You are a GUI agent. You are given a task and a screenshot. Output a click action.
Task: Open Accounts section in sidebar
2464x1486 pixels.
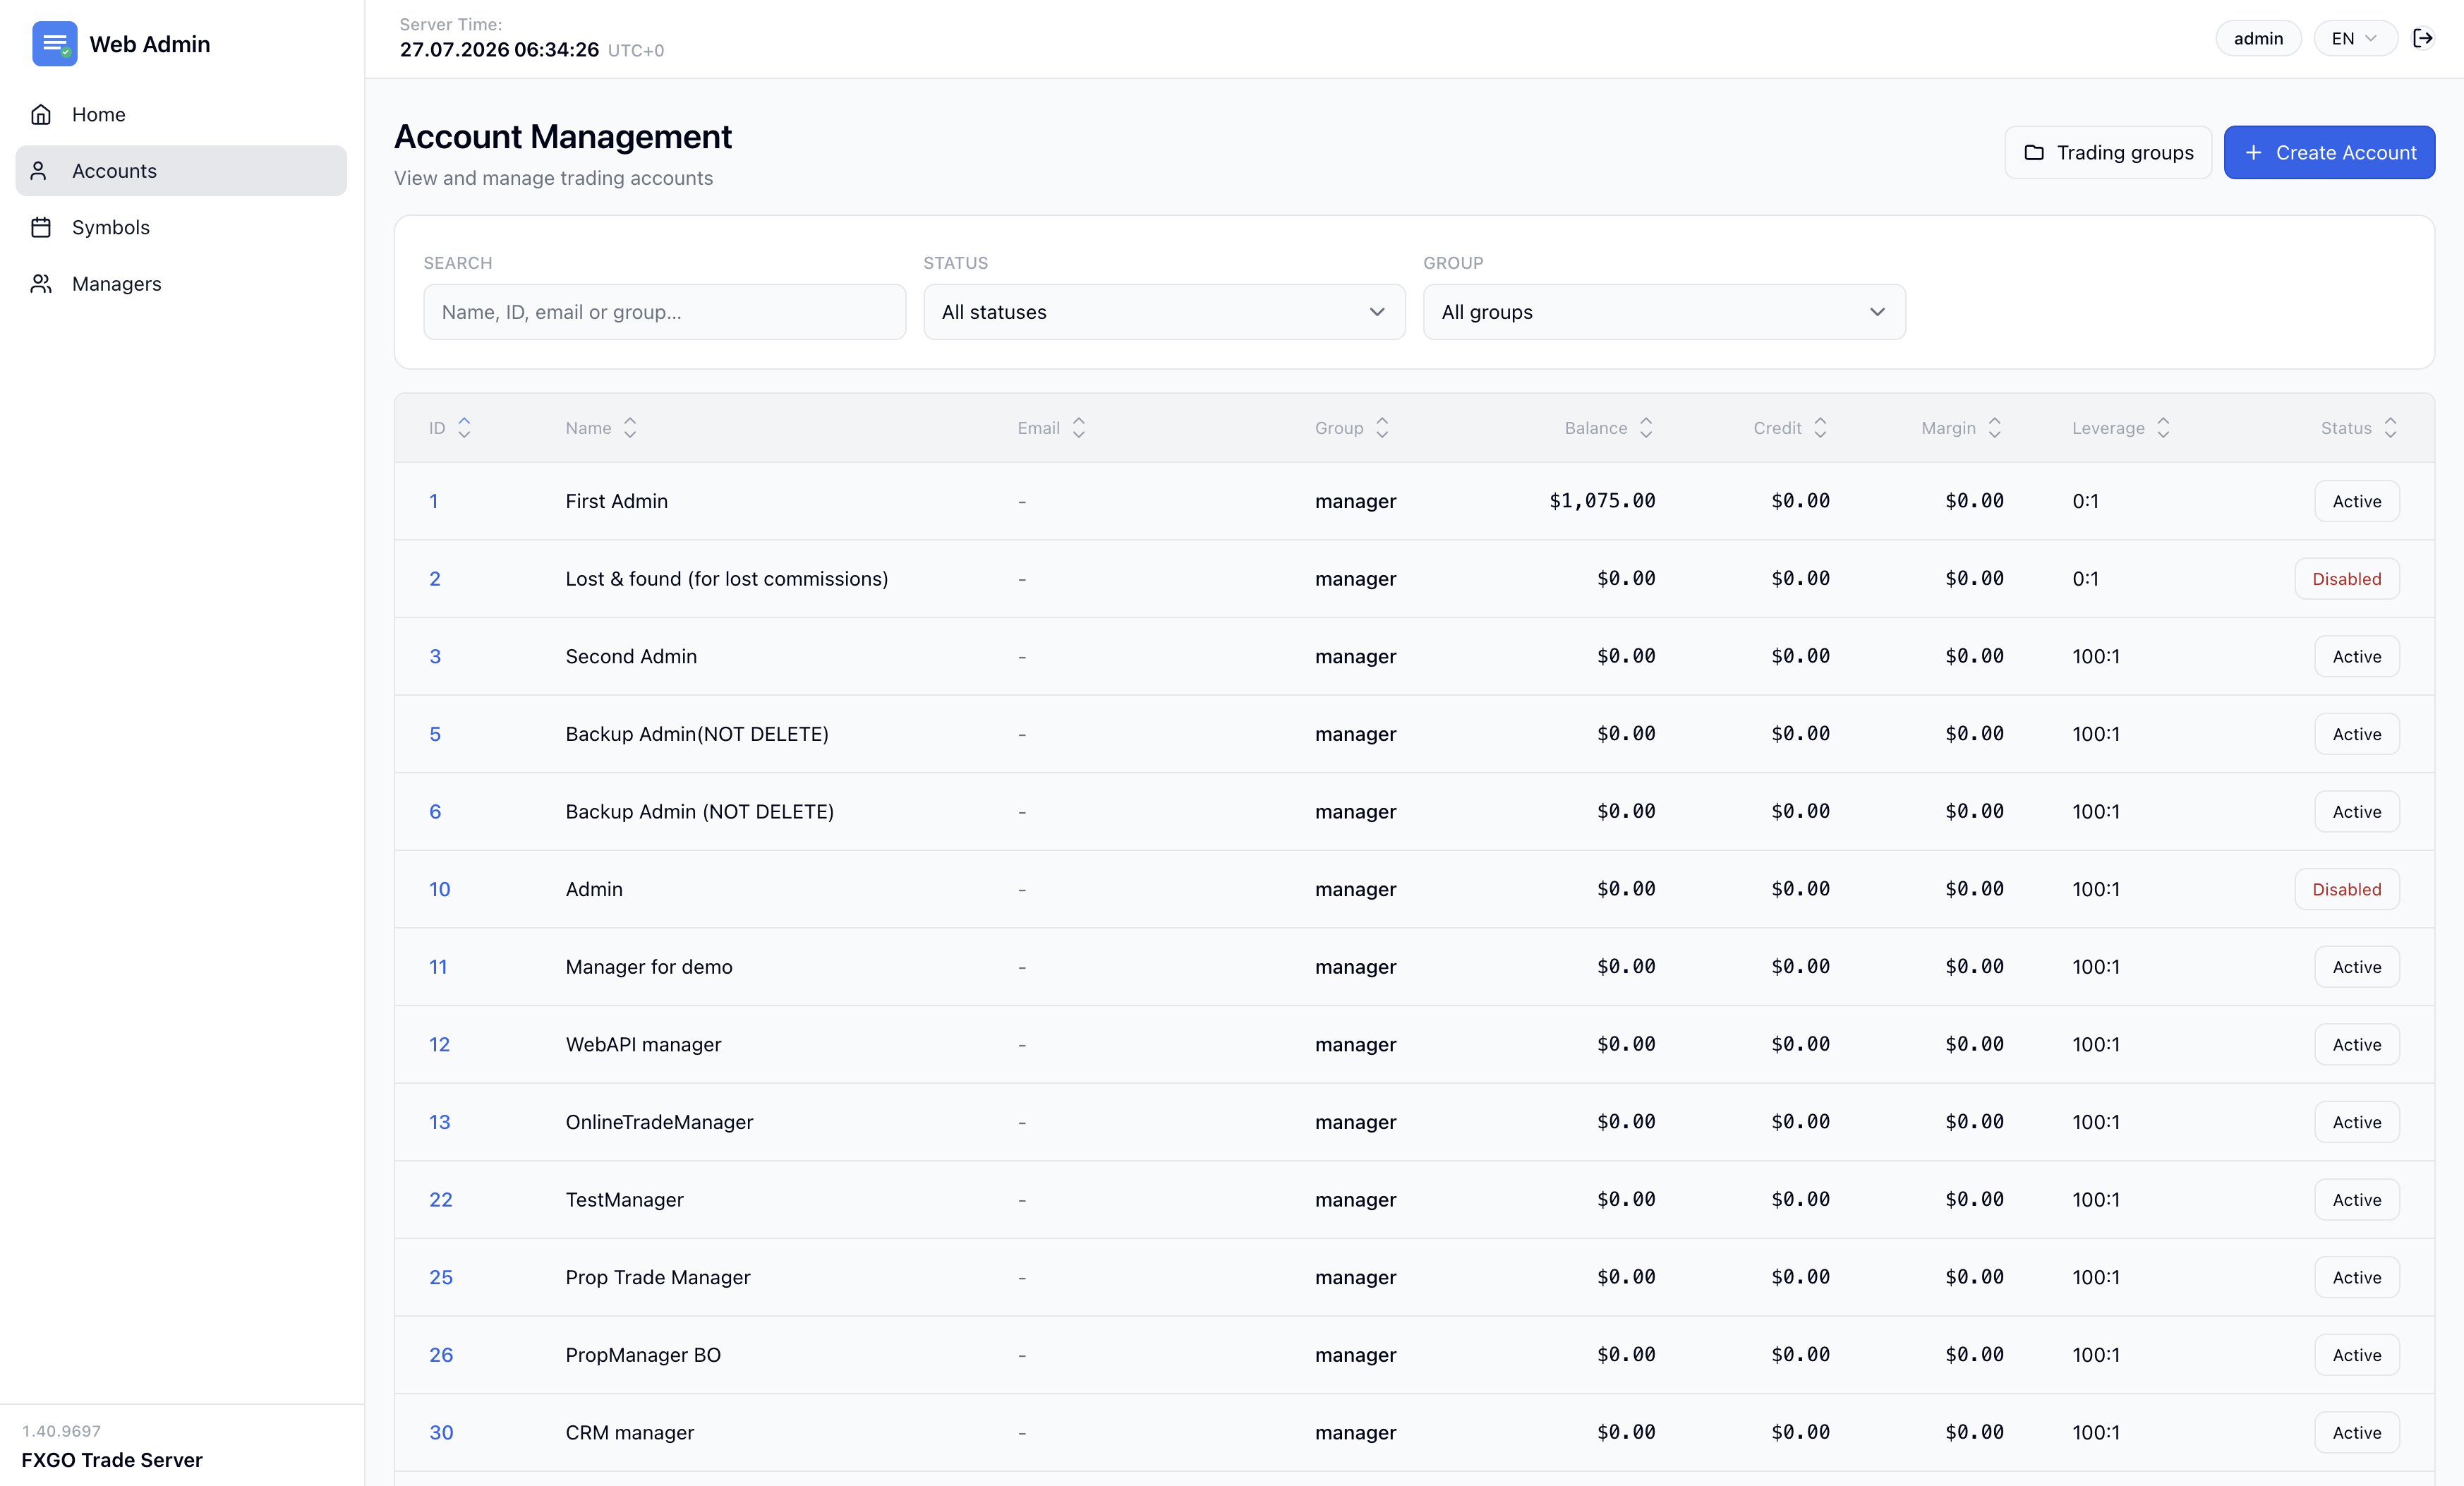pyautogui.click(x=181, y=171)
